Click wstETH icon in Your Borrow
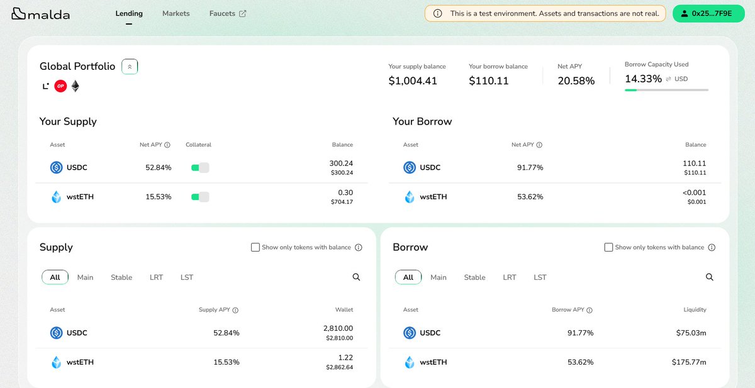Screen dimensions: 755x388 [410, 197]
